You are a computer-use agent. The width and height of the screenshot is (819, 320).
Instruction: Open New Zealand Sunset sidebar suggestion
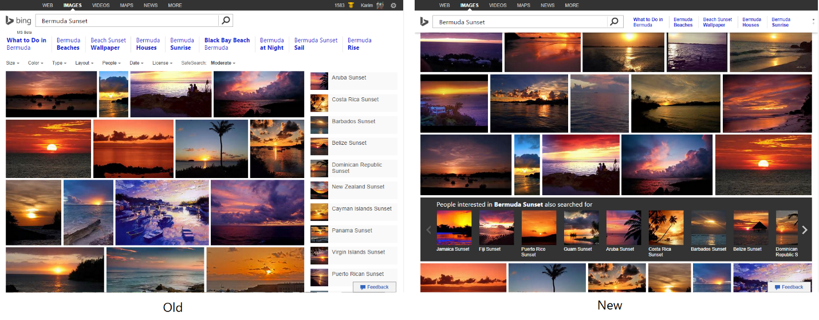tap(353, 190)
